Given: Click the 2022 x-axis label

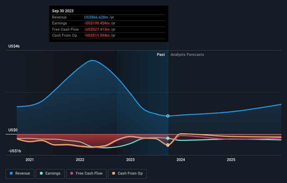Looking at the screenshot, I should point(80,160).
